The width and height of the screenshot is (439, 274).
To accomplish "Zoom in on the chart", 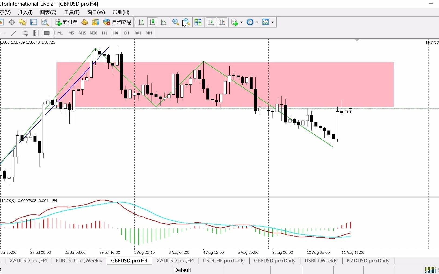I will [176, 22].
